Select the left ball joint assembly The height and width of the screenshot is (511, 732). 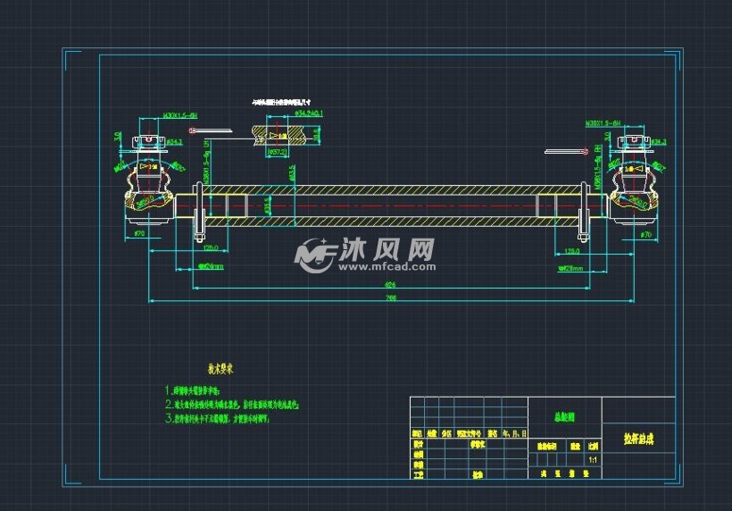pos(148,189)
